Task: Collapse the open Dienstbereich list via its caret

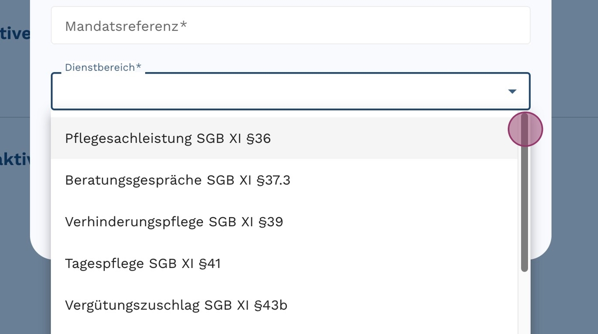Action: click(512, 92)
